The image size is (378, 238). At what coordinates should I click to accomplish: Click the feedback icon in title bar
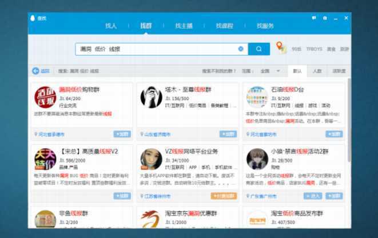314,18
